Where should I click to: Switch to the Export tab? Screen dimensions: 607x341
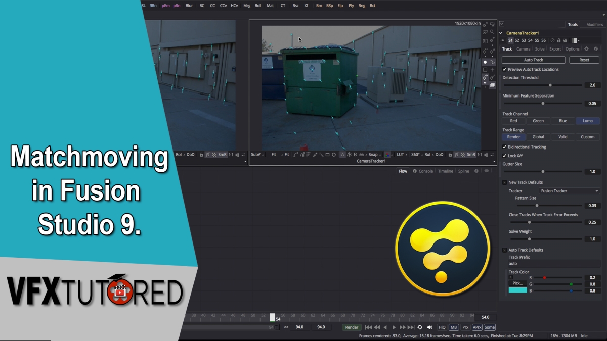555,49
